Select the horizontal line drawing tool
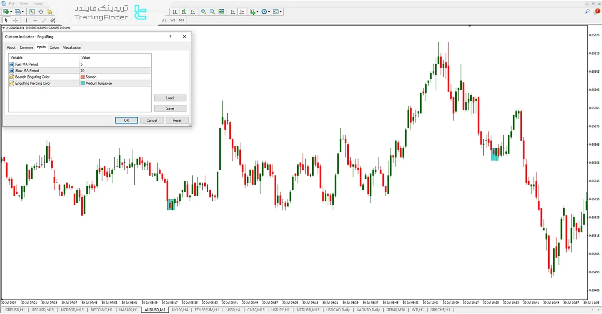 coord(35,20)
